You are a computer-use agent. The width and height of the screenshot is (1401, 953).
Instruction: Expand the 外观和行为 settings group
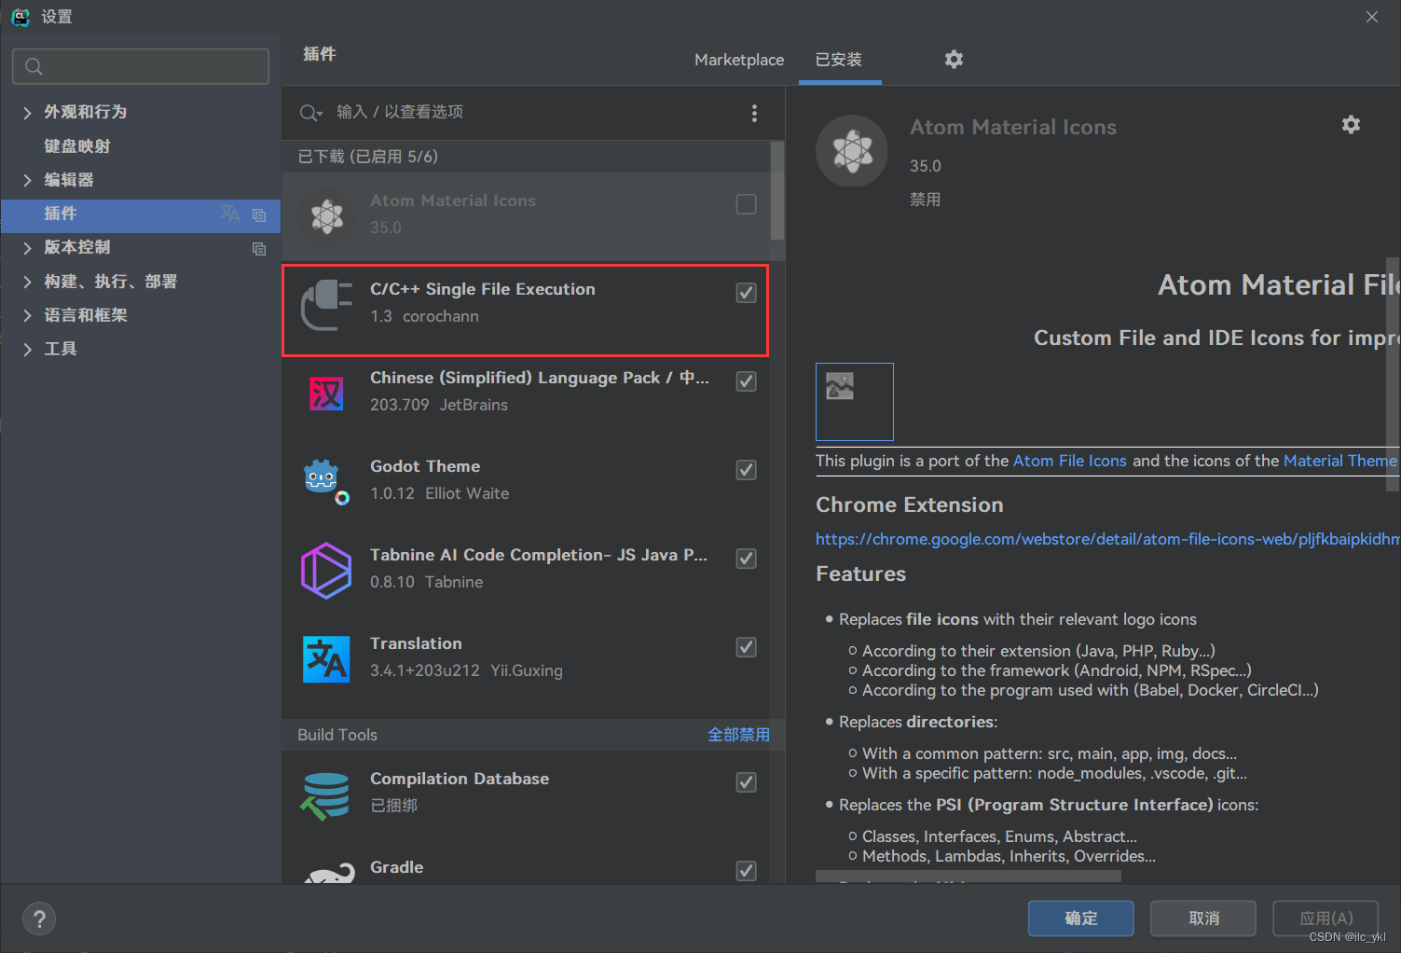point(27,113)
